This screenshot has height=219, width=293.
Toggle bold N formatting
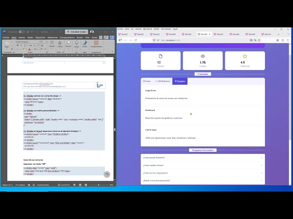click(x=17, y=46)
